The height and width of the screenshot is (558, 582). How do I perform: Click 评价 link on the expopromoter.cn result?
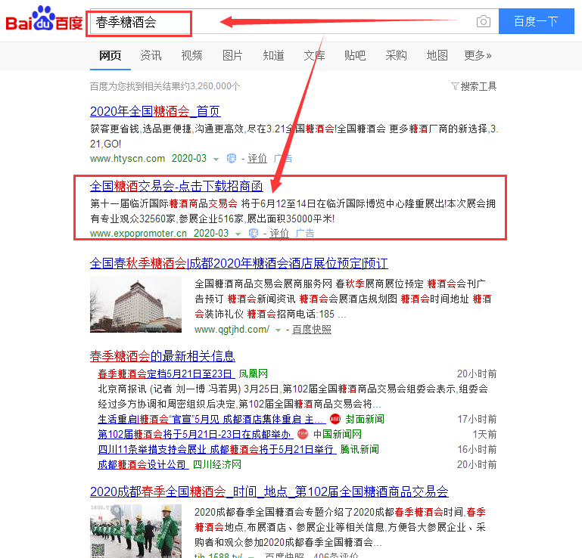pos(279,234)
